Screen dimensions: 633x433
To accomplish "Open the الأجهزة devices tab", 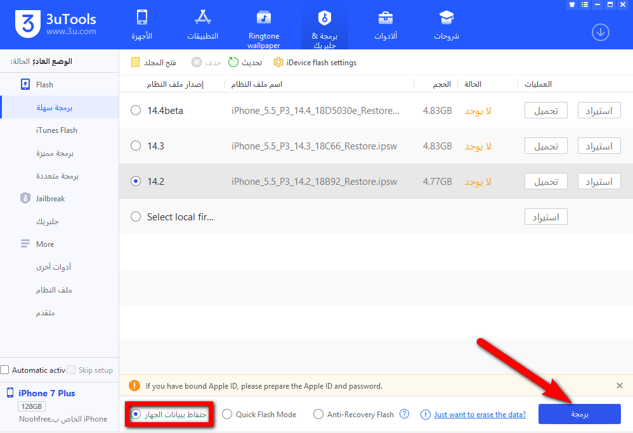I will pos(141,25).
